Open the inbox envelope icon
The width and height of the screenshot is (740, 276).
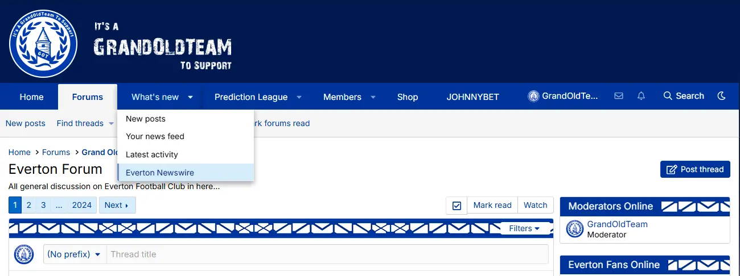pos(619,96)
